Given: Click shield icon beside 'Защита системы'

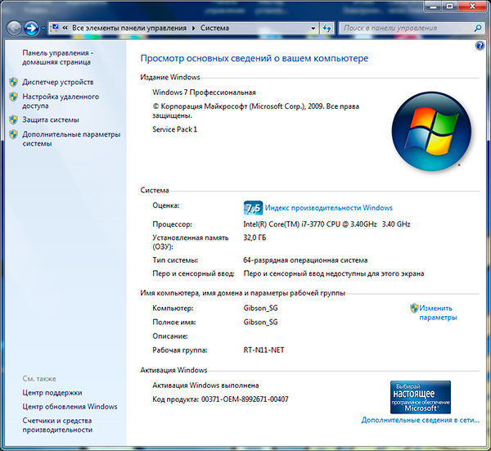Looking at the screenshot, I should point(13,120).
